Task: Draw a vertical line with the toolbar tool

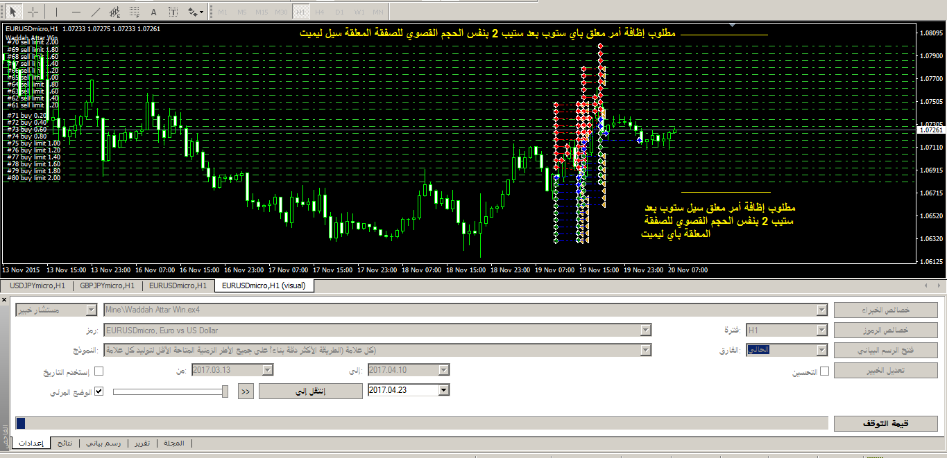Action: (x=56, y=12)
